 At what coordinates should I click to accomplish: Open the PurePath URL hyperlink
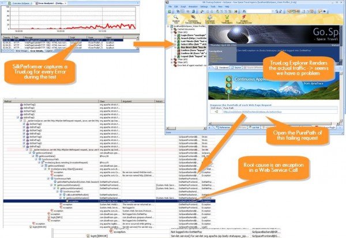pos(253,112)
